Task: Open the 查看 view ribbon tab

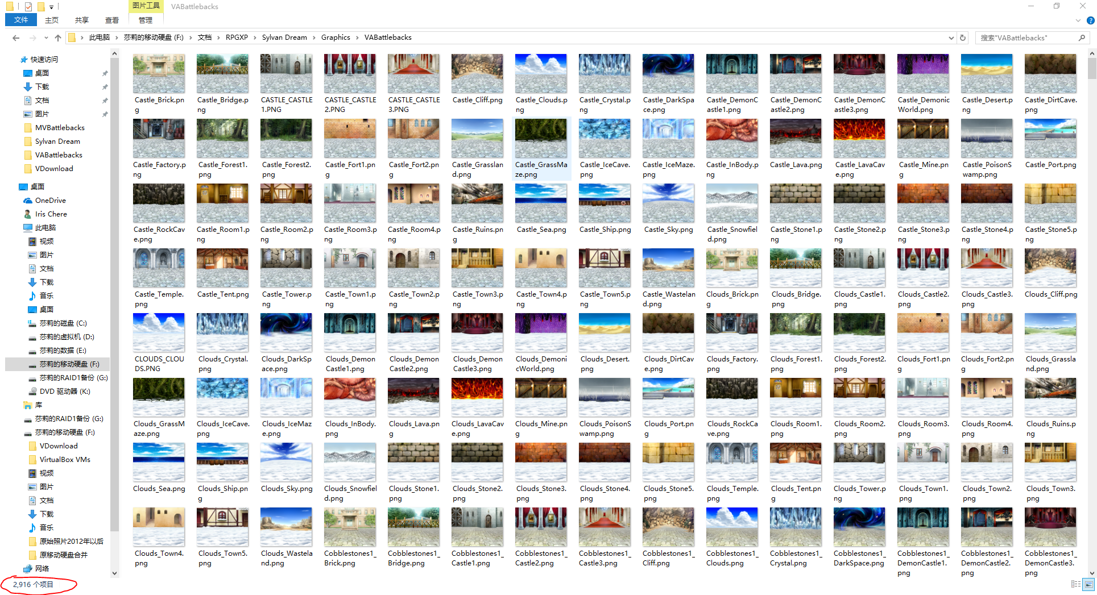Action: (112, 20)
